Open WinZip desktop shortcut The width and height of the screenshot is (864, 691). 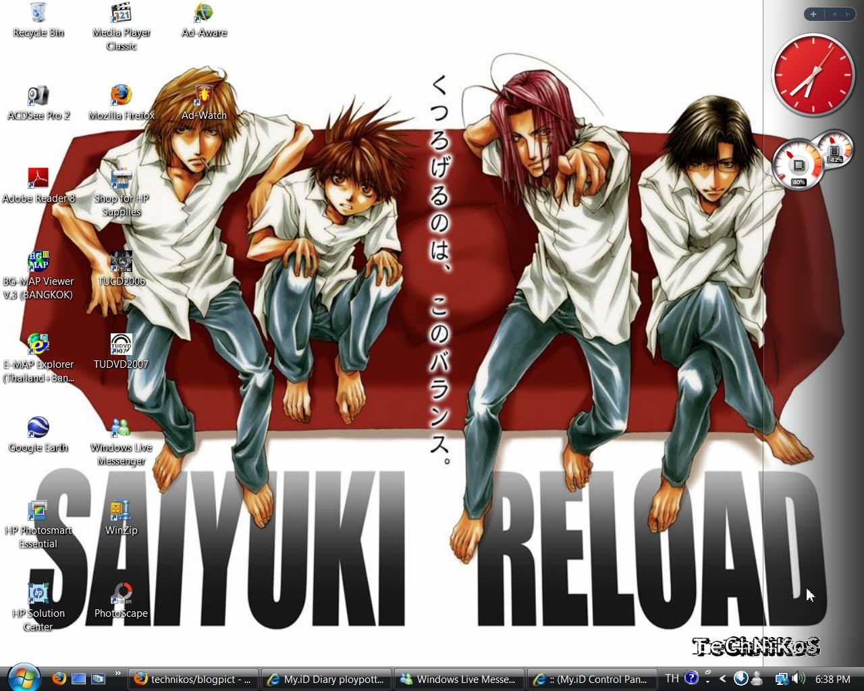click(122, 512)
